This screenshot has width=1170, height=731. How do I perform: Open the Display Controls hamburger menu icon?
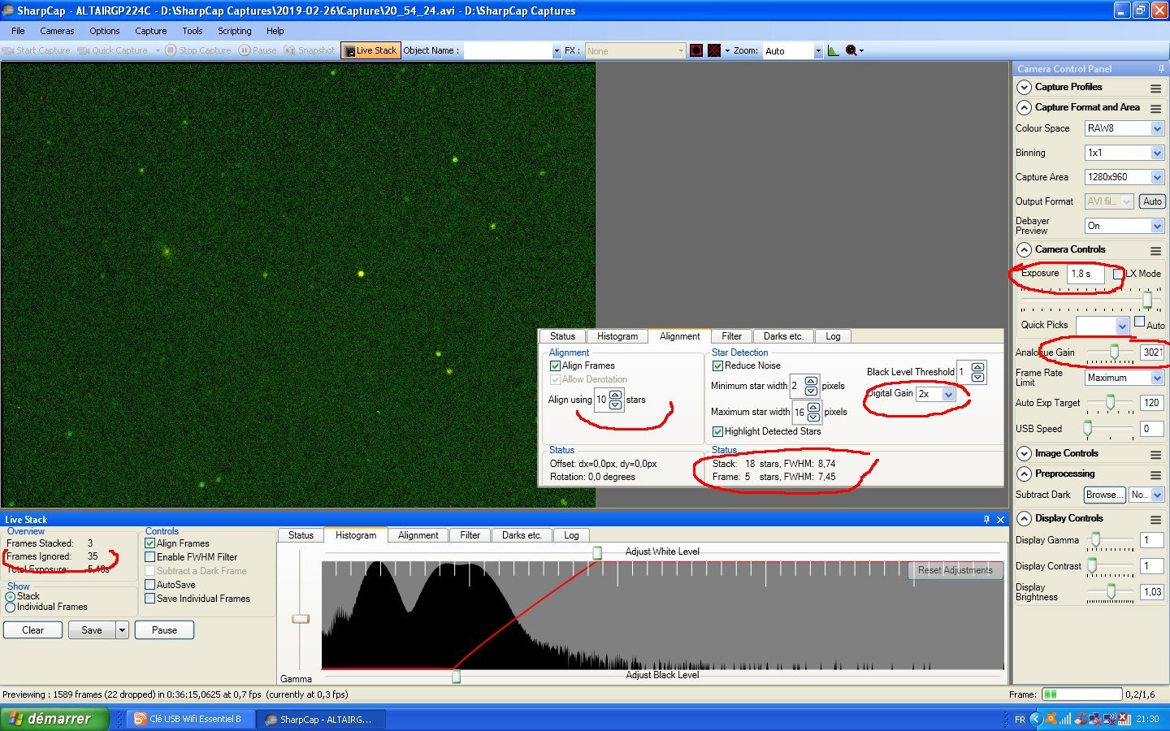point(1155,519)
